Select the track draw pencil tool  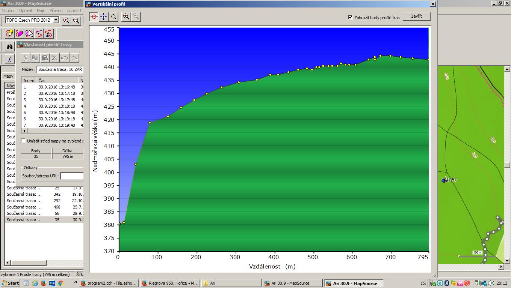[x=9, y=34]
